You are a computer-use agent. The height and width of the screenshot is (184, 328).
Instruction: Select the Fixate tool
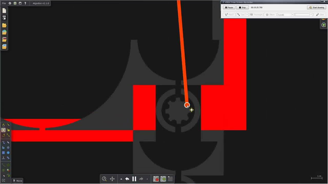pyautogui.click(x=8, y=165)
